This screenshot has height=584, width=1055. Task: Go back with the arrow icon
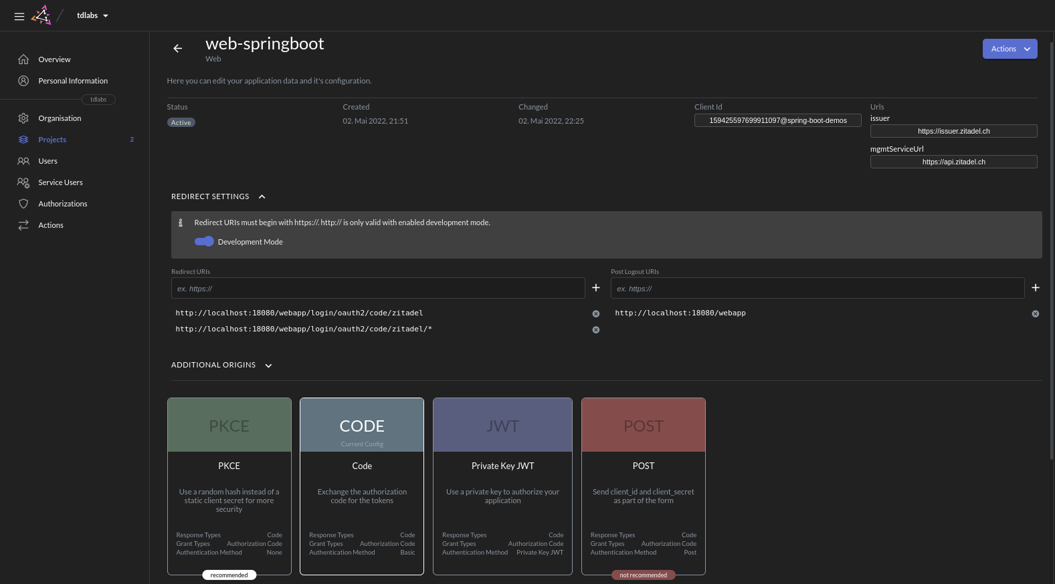(178, 48)
